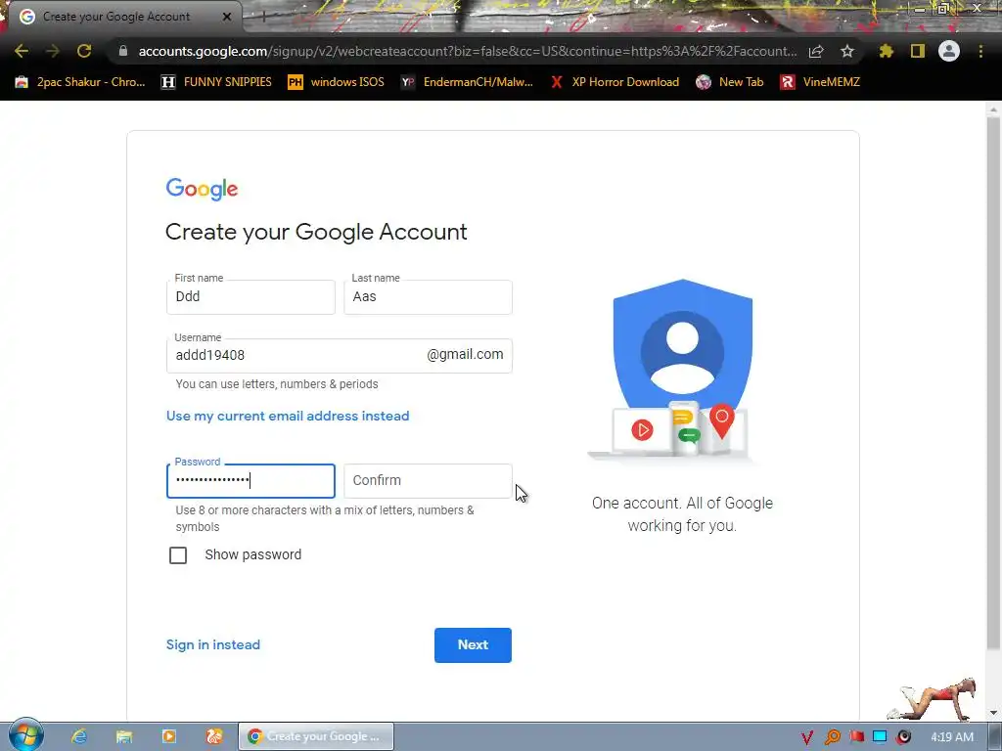
Task: Click the @gmail.com suffix text
Action: pyautogui.click(x=465, y=354)
